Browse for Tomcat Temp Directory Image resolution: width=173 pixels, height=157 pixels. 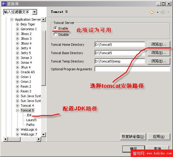(159, 61)
